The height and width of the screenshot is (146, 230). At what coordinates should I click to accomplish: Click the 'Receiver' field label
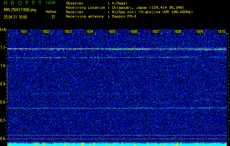tap(75, 12)
